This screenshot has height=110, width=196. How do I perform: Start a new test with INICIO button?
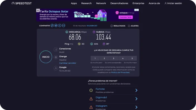click(x=46, y=57)
